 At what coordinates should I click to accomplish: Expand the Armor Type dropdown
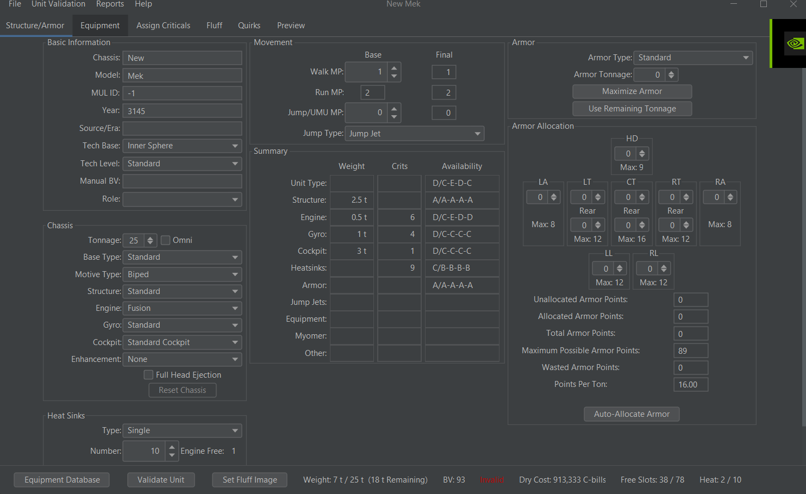[x=693, y=58]
